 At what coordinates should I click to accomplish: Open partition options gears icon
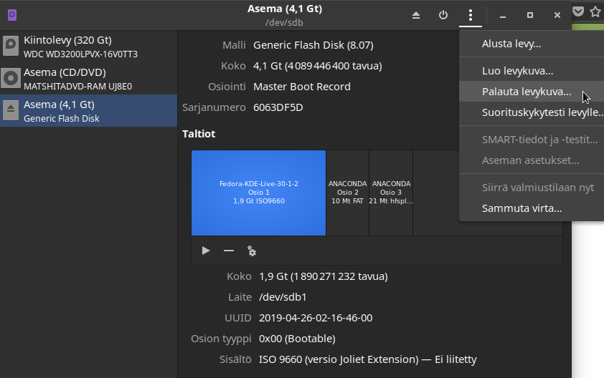coord(252,251)
